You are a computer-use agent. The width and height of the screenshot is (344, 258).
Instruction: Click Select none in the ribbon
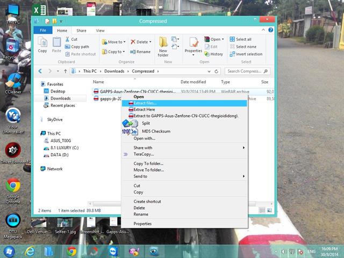[243, 47]
